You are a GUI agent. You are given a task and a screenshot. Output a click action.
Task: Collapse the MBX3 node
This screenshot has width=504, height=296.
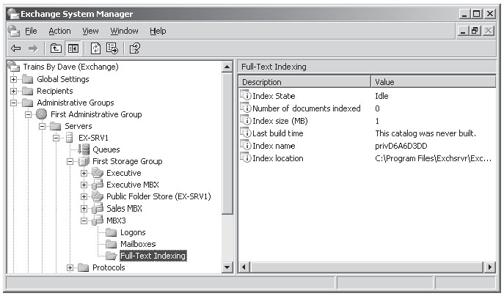84,221
